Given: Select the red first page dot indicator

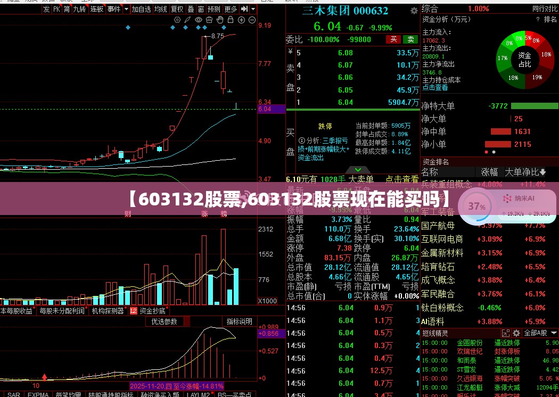Looking at the screenshot, I should click(x=486, y=152).
